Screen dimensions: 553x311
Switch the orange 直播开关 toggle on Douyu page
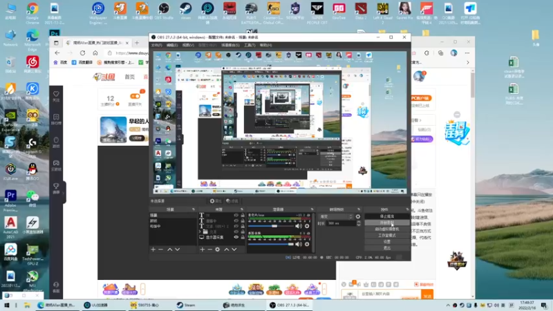tap(135, 96)
